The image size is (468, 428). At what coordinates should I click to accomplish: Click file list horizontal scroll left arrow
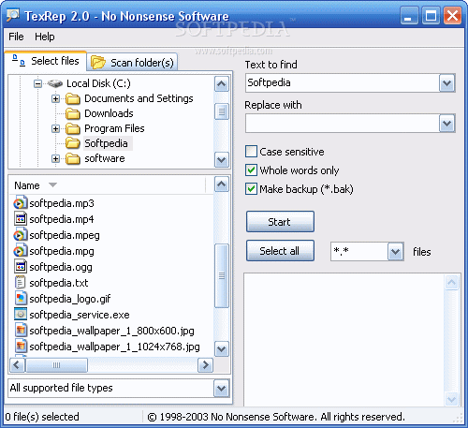point(17,365)
